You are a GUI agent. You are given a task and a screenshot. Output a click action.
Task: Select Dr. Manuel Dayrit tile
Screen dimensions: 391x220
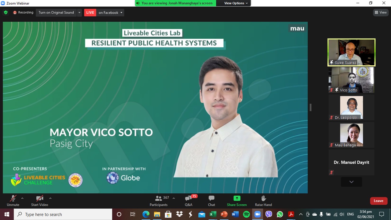point(351,163)
